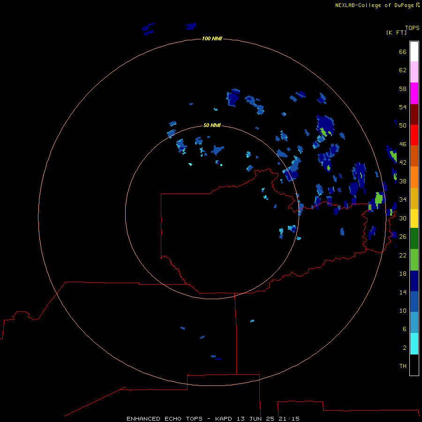This screenshot has width=422, height=422.
Task: Click the dark orange 46 kft legend swatch
Action: (x=414, y=156)
